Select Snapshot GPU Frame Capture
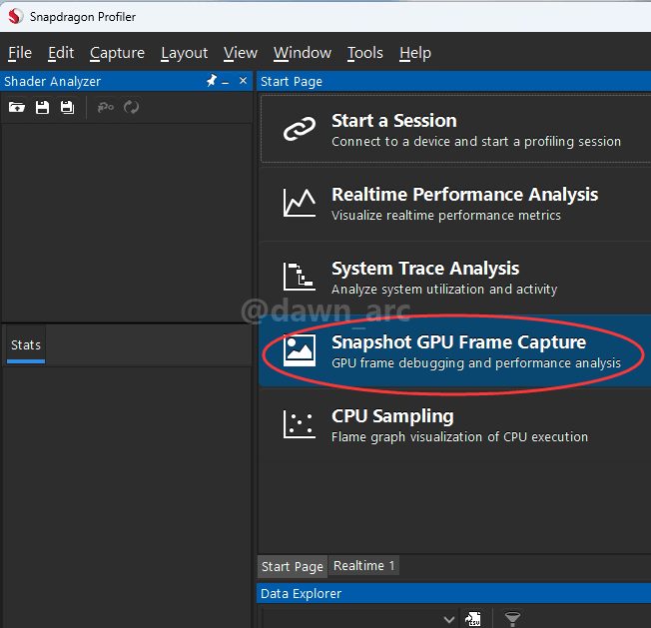This screenshot has width=651, height=628. [454, 350]
